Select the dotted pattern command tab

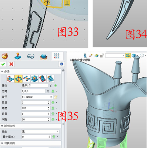(x=57, y=56)
